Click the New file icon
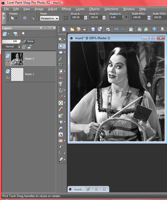The width and height of the screenshot is (167, 200). click(x=64, y=29)
